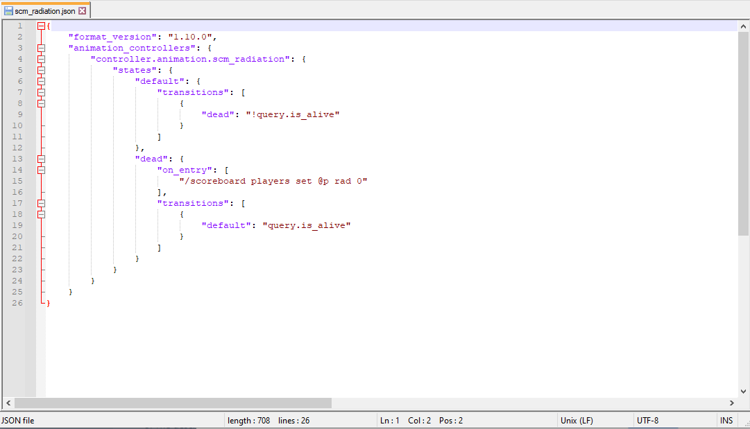The height and width of the screenshot is (429, 750).
Task: Collapse controller.animation.scm_radiation fold on line 4
Action: pyautogui.click(x=41, y=59)
